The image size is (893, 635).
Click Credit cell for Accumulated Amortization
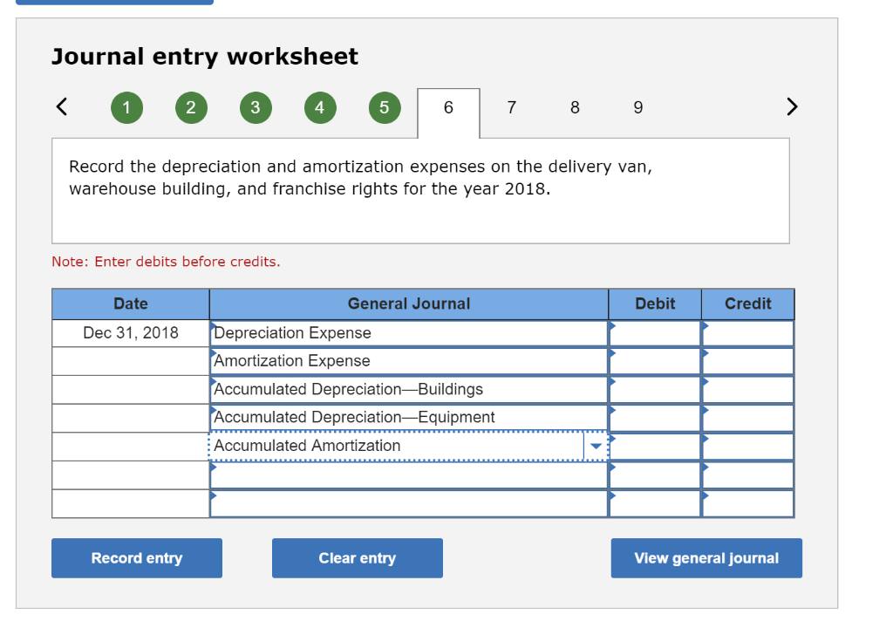click(747, 446)
